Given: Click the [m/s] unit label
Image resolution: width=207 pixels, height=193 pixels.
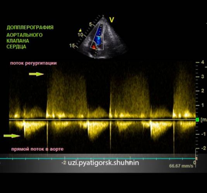Looking at the screenshot, I should pyautogui.click(x=204, y=120).
